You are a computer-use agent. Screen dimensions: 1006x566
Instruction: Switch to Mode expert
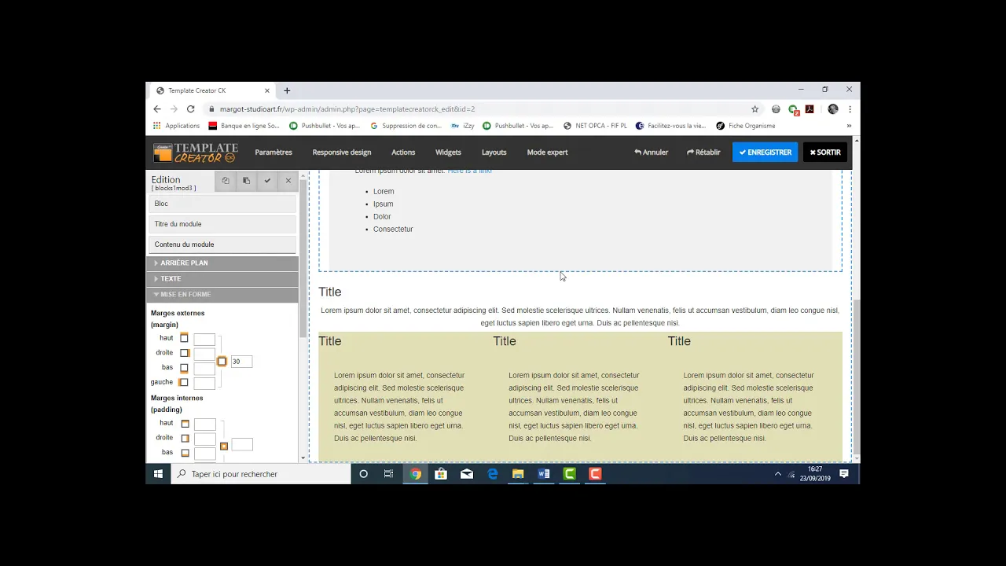pos(547,153)
